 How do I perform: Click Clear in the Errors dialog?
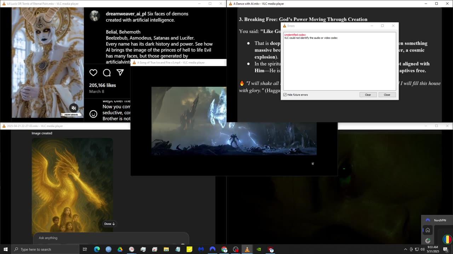[368, 95]
